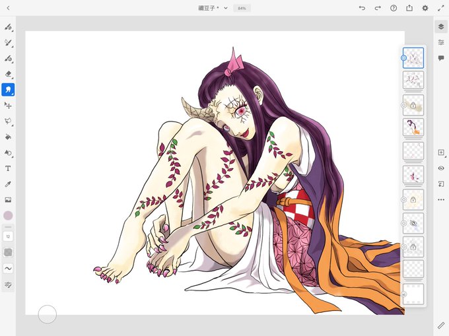Select the second layer thumbnail

[x=413, y=80]
